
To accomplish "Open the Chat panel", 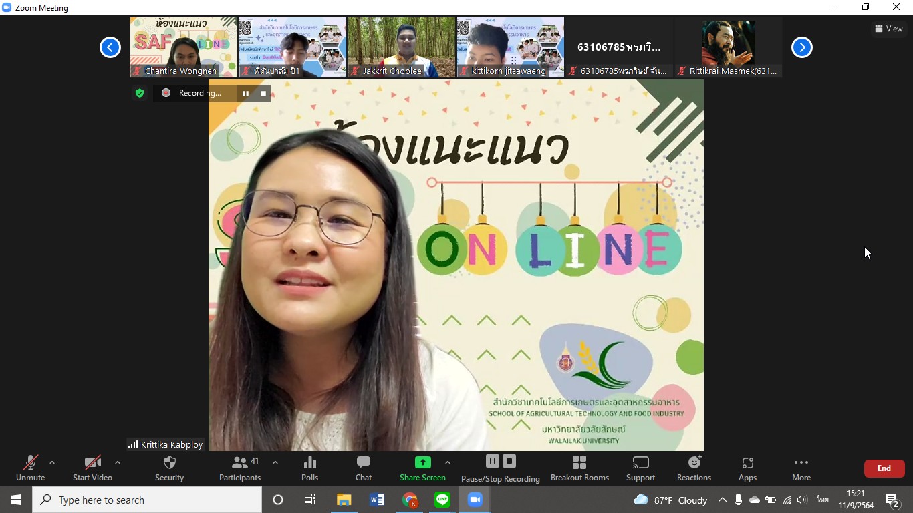I will click(x=364, y=468).
